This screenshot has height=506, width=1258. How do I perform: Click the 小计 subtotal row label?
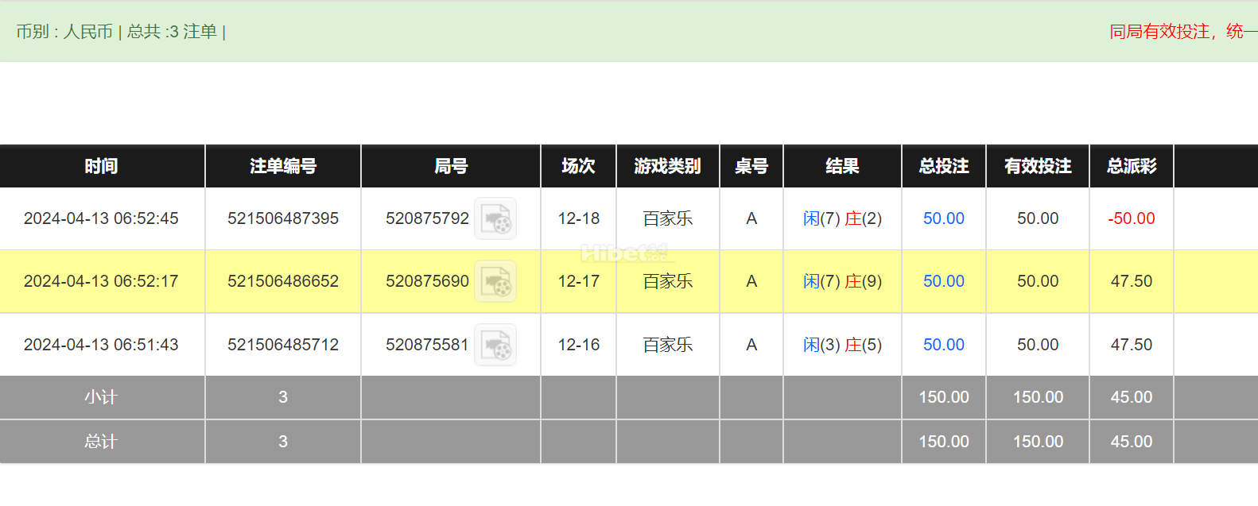click(101, 397)
